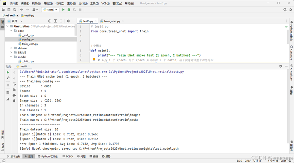The width and height of the screenshot is (294, 163).
Task: Open IDE settings gear at top right
Action: pyautogui.click(x=291, y=10)
